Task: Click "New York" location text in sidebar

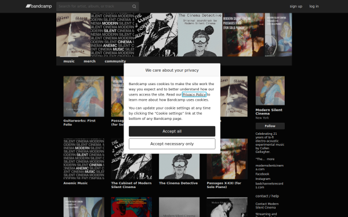Action: [x=262, y=118]
